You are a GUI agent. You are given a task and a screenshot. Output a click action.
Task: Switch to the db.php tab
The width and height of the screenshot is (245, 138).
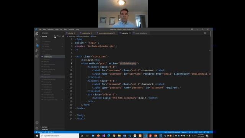pyautogui.click(x=71, y=33)
